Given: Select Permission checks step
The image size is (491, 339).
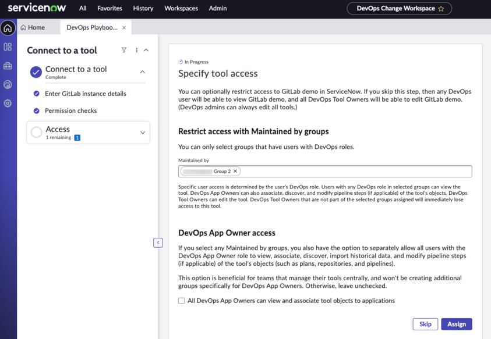Looking at the screenshot, I should point(71,110).
